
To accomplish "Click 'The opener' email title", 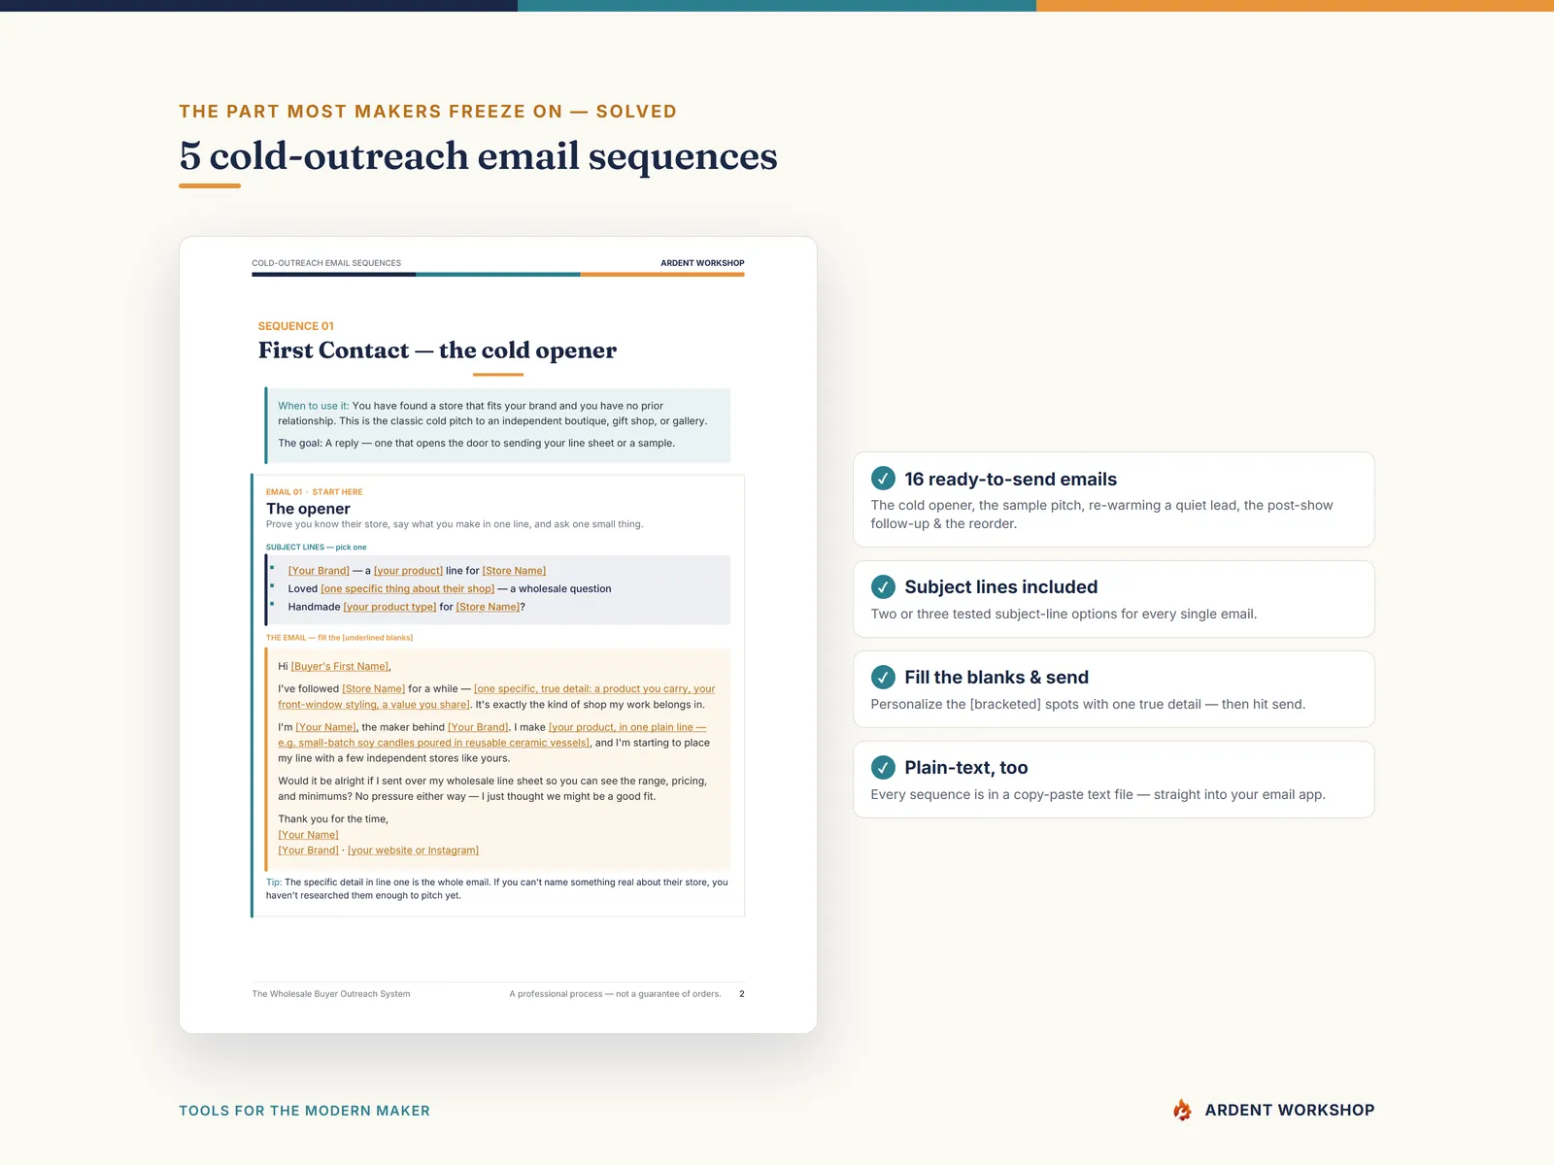I will pyautogui.click(x=308, y=509).
